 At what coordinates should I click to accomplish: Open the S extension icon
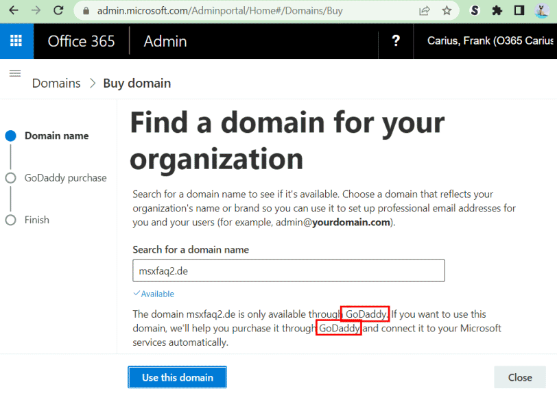coord(475,11)
